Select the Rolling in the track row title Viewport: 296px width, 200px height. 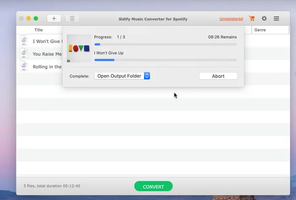[x=47, y=67]
